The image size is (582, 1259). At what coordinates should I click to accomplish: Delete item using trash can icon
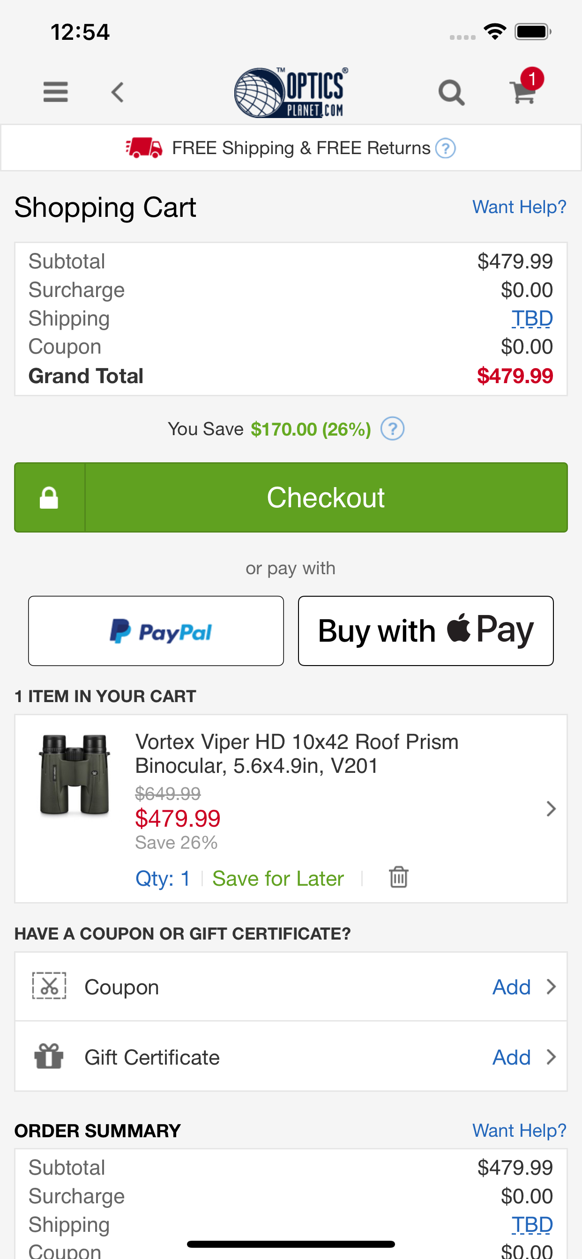(399, 877)
